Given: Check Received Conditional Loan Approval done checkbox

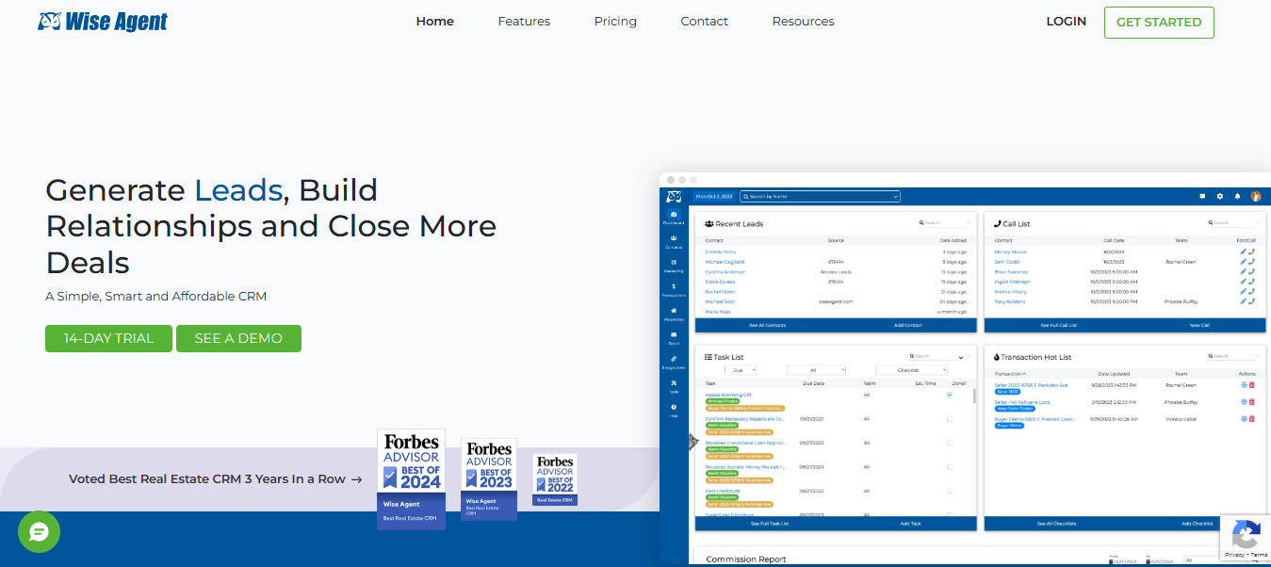Looking at the screenshot, I should 949,443.
